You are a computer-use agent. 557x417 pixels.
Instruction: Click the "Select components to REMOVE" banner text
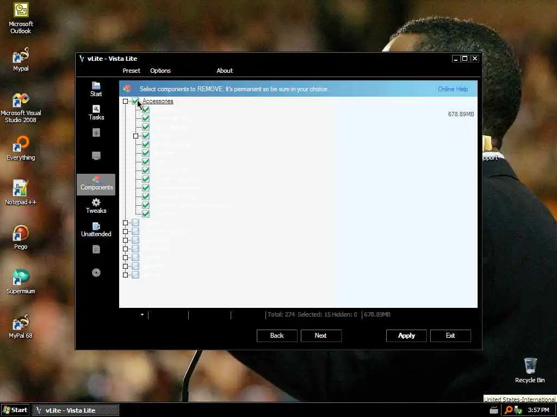[x=234, y=89]
